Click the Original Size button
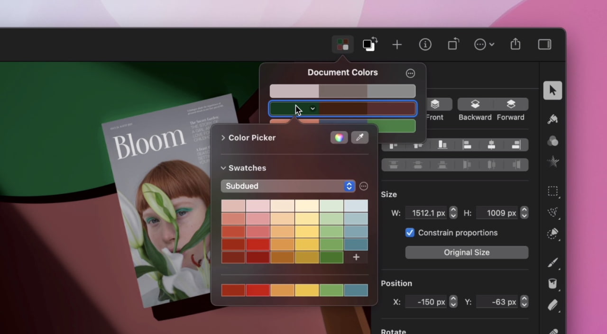Image resolution: width=607 pixels, height=334 pixels. tap(466, 252)
